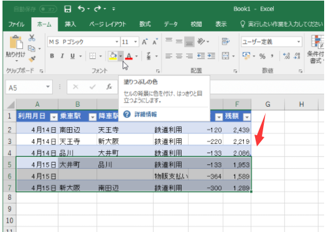The height and width of the screenshot is (232, 326).
Task: Click the Copy icon
Action: click(32, 49)
